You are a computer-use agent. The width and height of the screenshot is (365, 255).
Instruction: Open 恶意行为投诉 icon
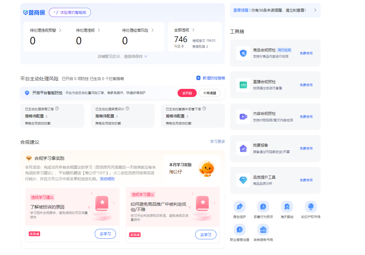click(x=263, y=207)
